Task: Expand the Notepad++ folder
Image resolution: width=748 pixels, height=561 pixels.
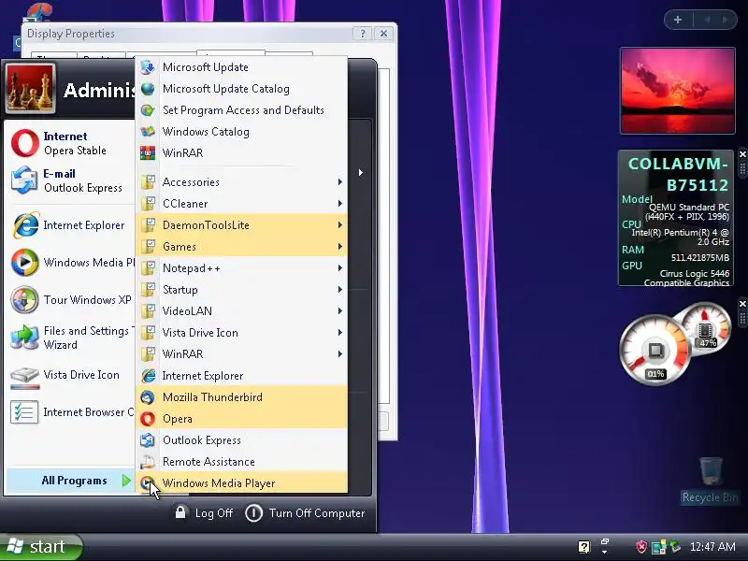Action: 242,268
